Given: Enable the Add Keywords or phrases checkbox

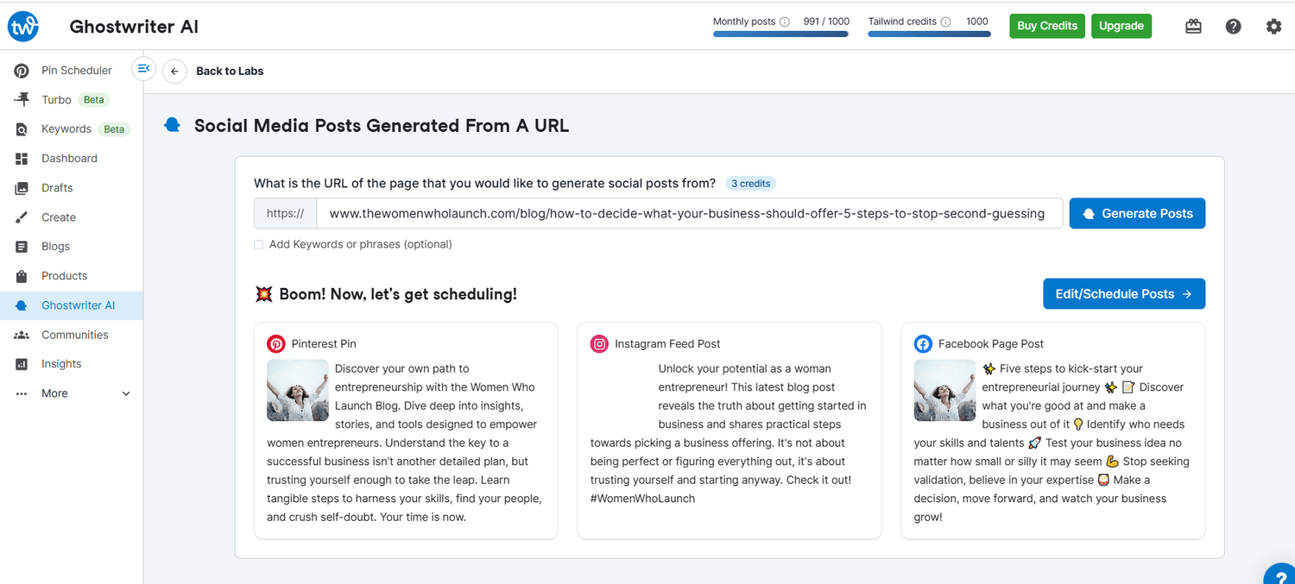Looking at the screenshot, I should pos(258,245).
